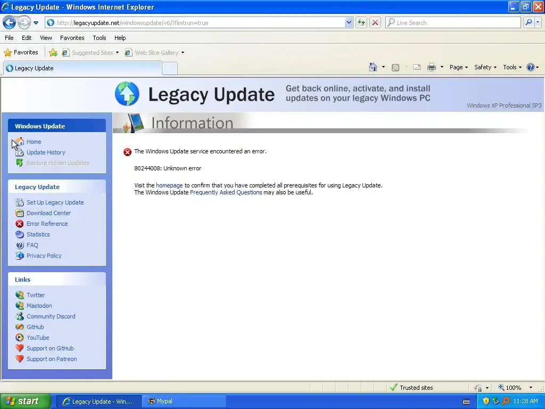
Task: Click the GitHub link icon
Action: click(x=20, y=327)
